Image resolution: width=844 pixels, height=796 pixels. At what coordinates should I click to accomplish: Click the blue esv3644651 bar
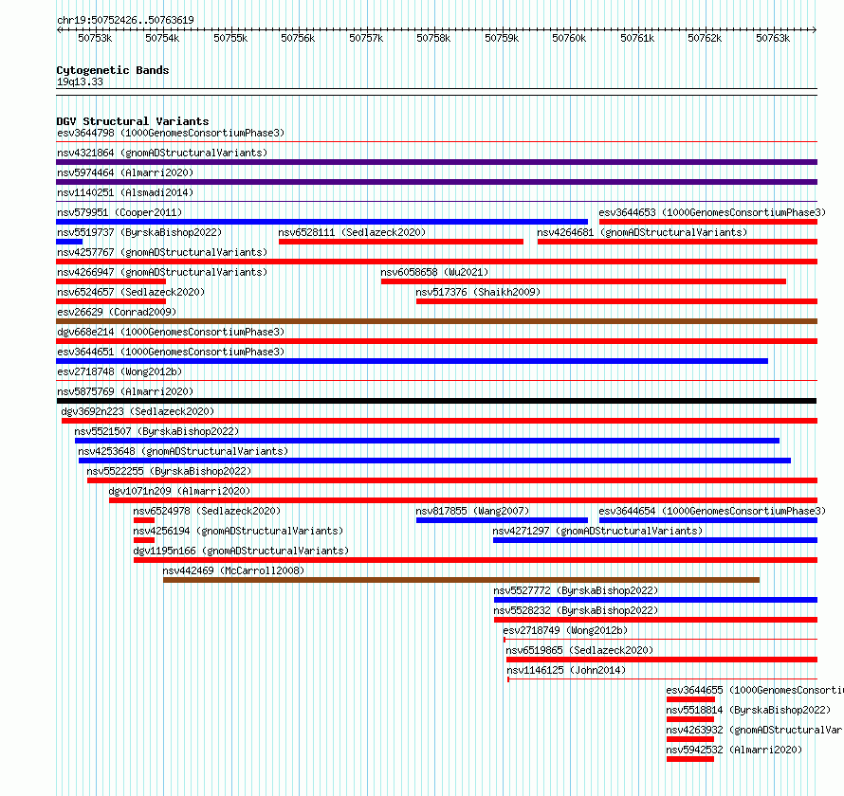[412, 361]
